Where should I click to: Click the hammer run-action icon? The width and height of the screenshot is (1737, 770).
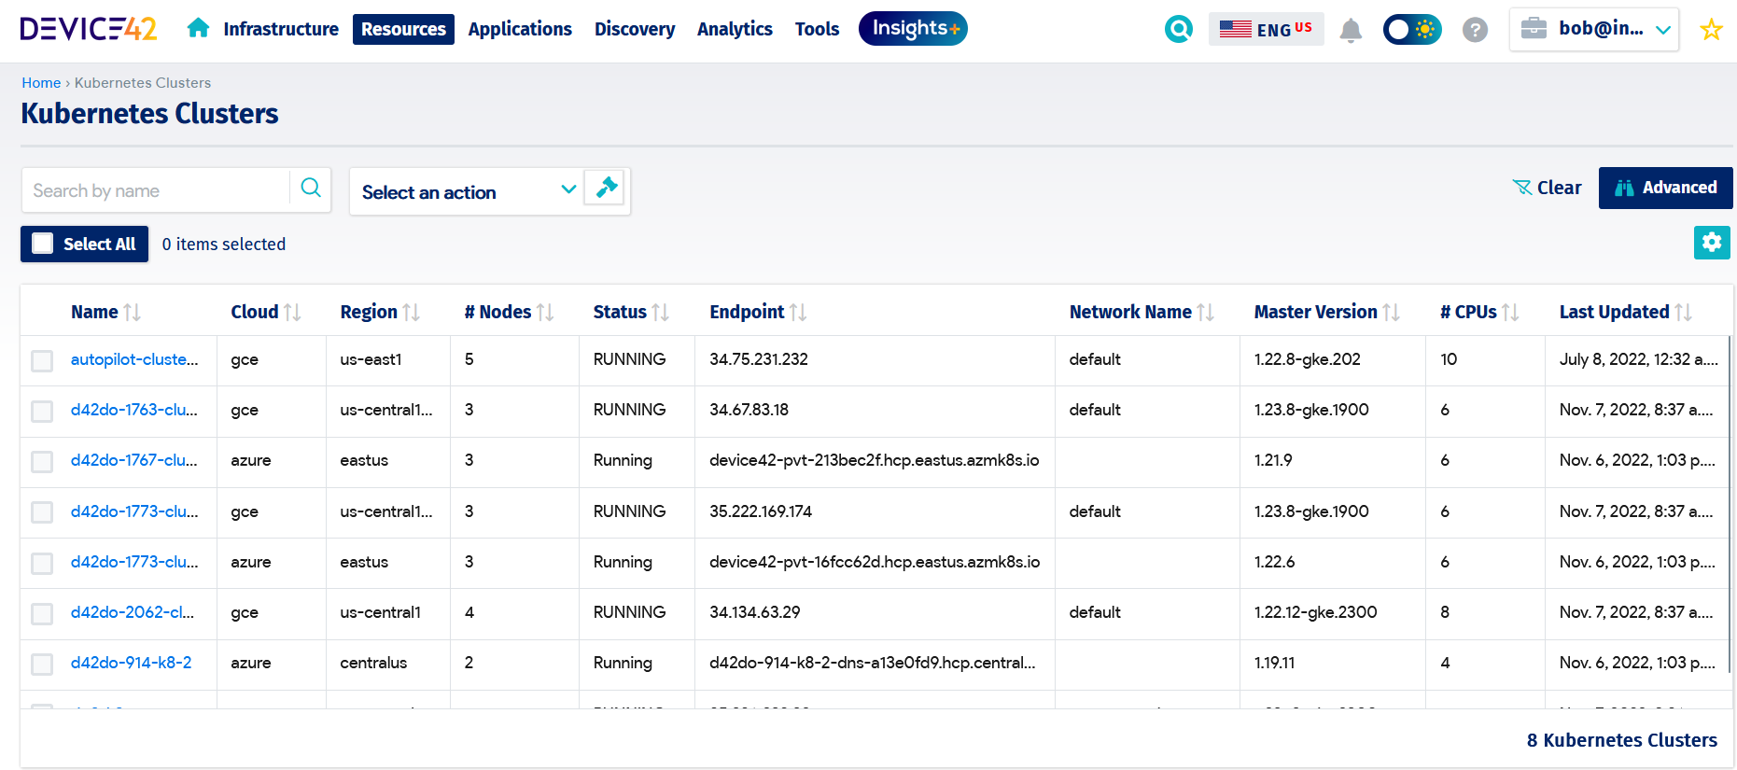pos(606,189)
